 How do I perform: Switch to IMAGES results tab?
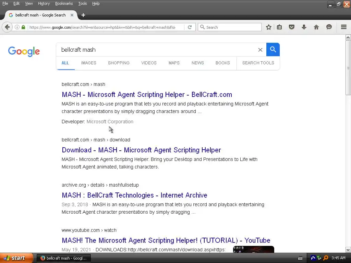pos(89,63)
